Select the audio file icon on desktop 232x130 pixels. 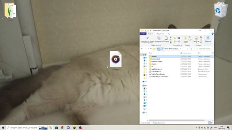[x=116, y=59]
